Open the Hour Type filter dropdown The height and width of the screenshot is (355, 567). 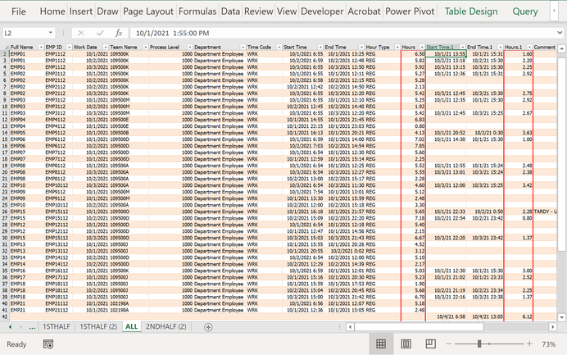(397, 47)
